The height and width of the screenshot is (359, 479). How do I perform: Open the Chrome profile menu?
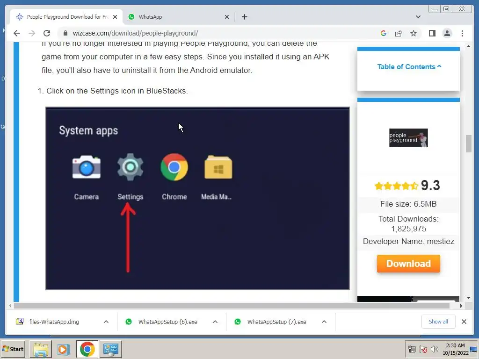click(x=447, y=33)
